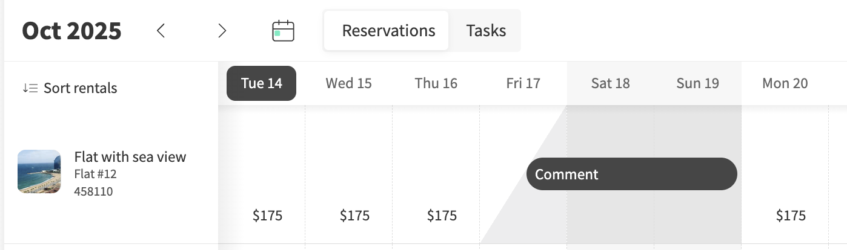Open the Flat with sea view rental name

tap(130, 157)
